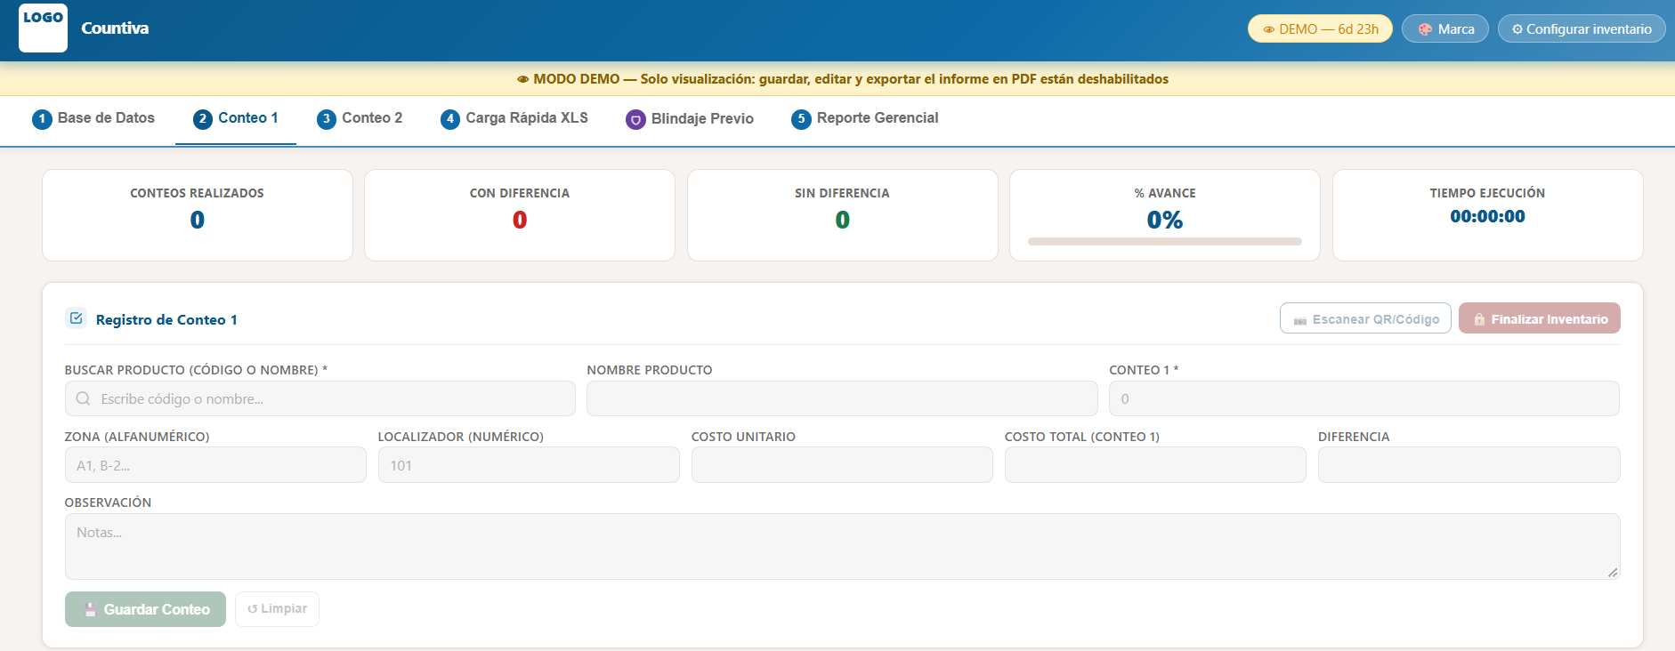Click the Costo Unitario field
The width and height of the screenshot is (1675, 651).
pyautogui.click(x=842, y=465)
